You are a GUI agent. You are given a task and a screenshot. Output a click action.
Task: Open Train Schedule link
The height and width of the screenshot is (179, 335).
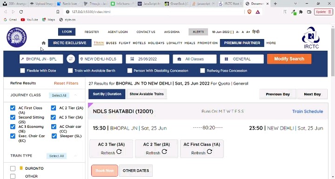[308, 111]
